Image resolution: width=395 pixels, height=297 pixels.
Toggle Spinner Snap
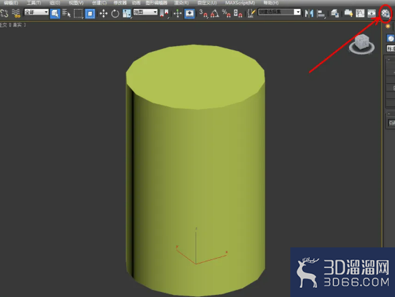238,13
